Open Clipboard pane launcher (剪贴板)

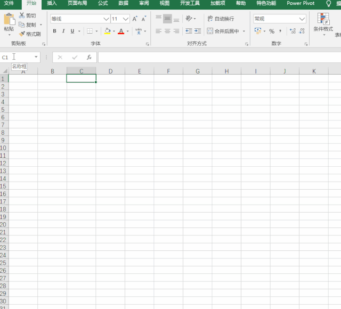point(44,44)
